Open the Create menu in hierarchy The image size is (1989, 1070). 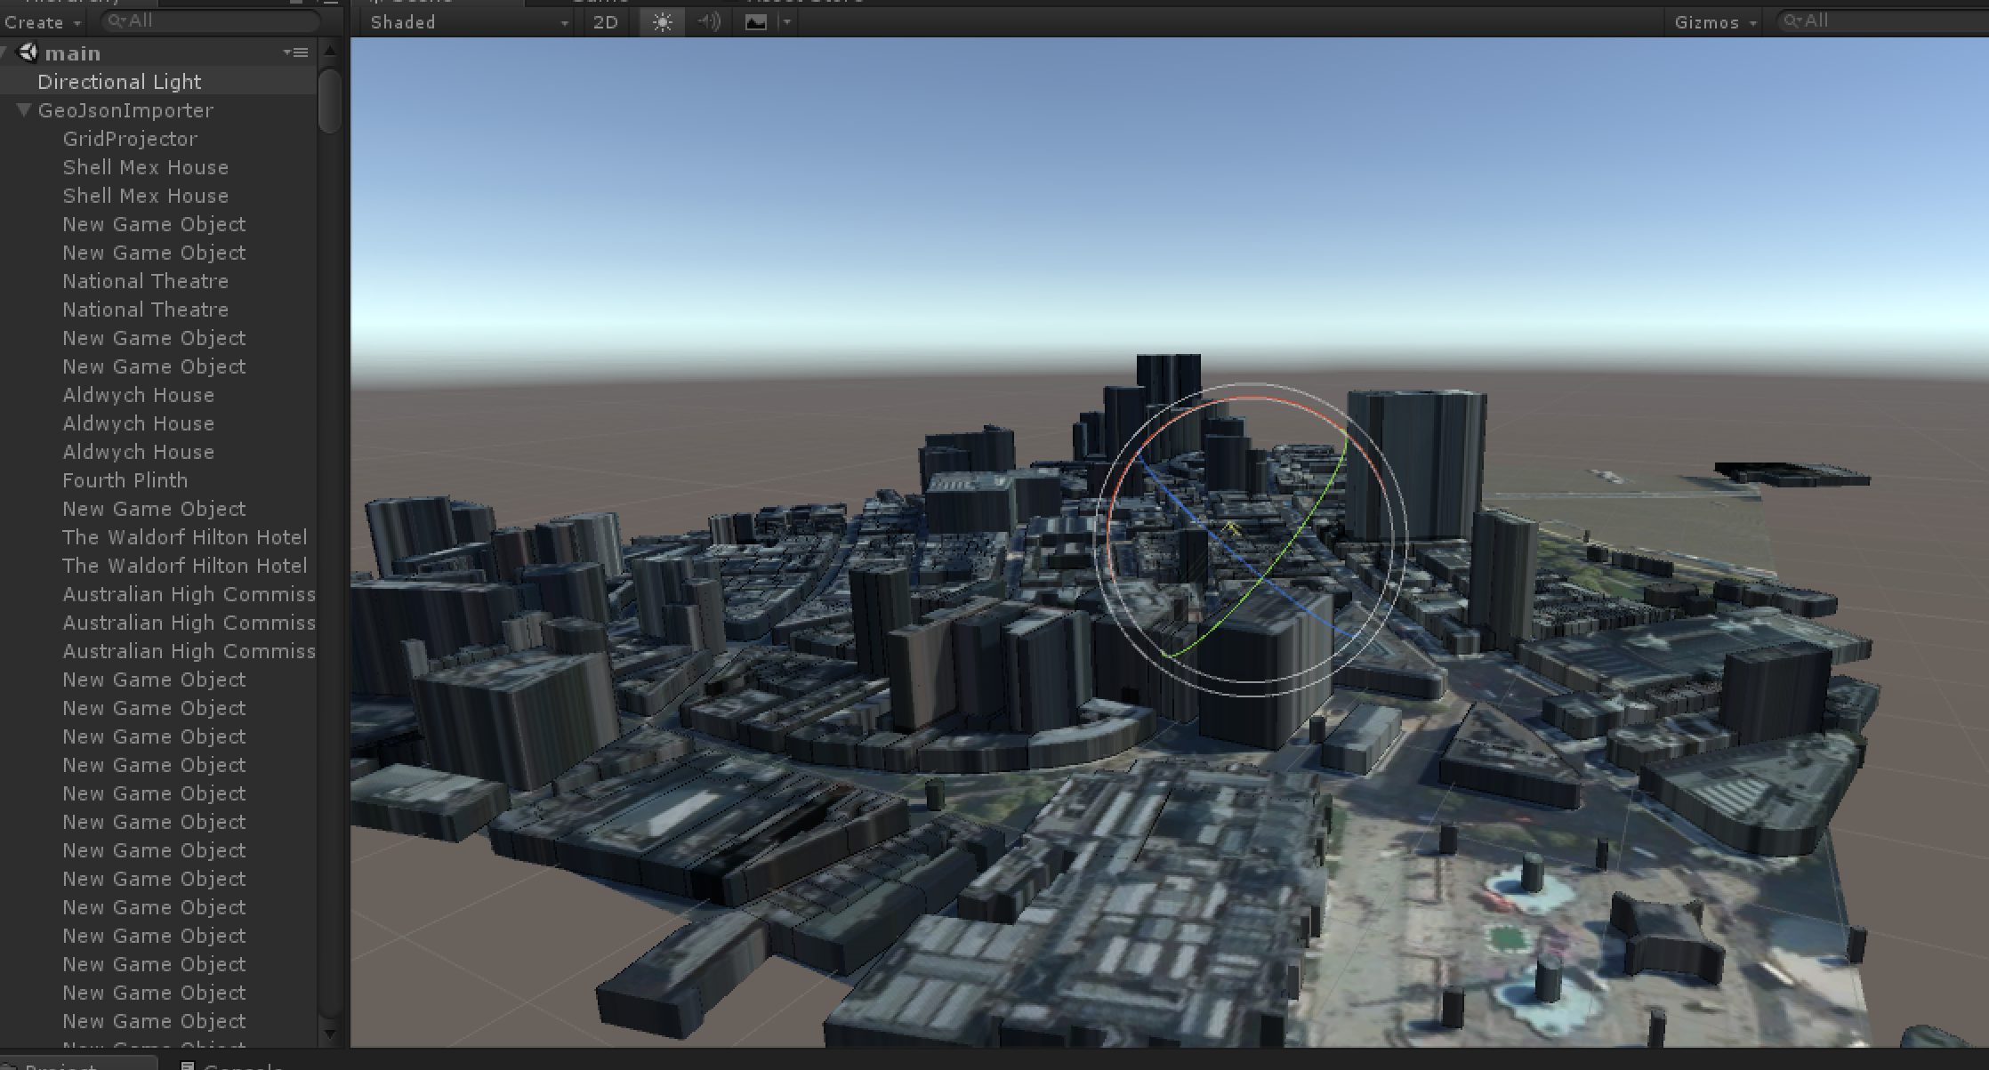42,22
